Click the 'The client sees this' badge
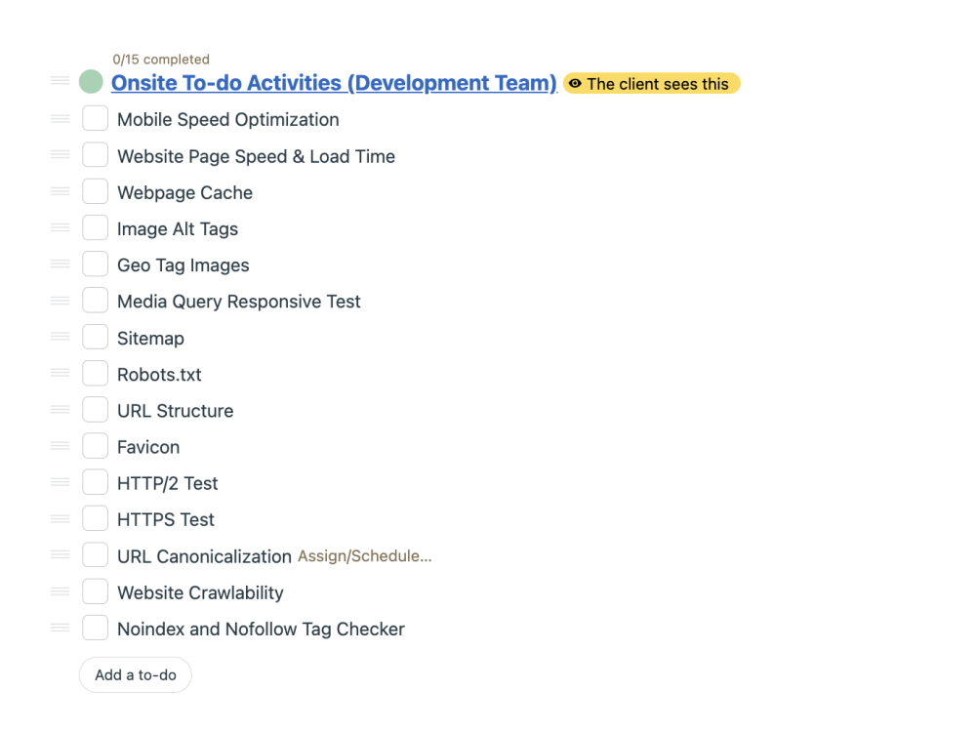 (651, 83)
